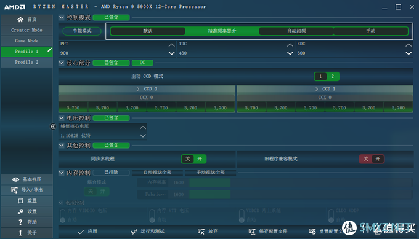
Task: Turn 旧程序兼容模式 to 关
Action: coord(366,159)
